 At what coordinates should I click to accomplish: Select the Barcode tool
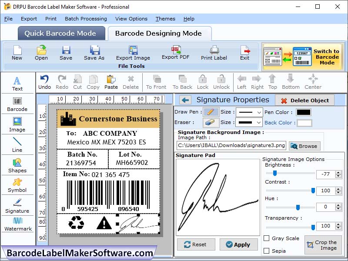point(17,104)
